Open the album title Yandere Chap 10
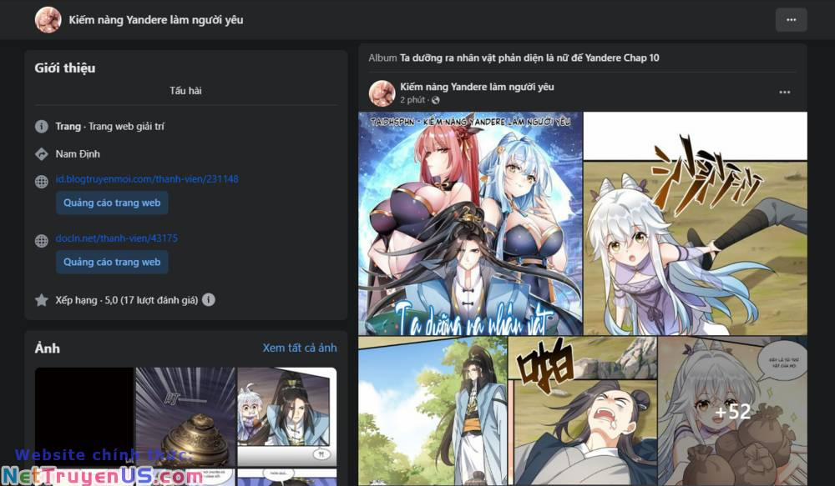 tap(529, 58)
